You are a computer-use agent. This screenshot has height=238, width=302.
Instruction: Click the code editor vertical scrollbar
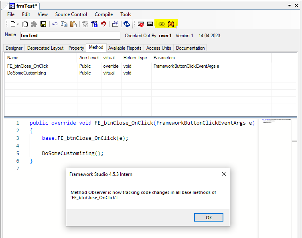(x=294, y=178)
